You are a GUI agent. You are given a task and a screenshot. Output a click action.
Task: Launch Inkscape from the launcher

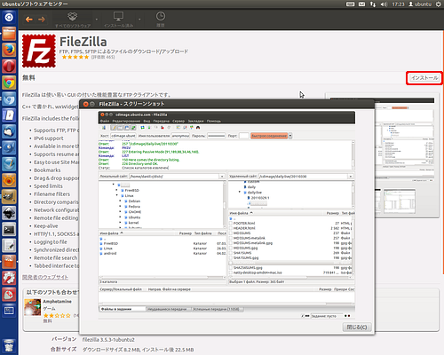[9, 213]
